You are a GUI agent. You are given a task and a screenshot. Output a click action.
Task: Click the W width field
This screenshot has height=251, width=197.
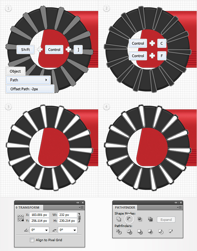(x=67, y=215)
